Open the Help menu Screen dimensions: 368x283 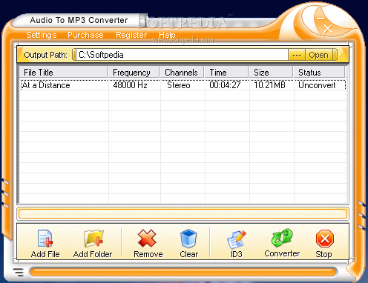click(x=167, y=35)
